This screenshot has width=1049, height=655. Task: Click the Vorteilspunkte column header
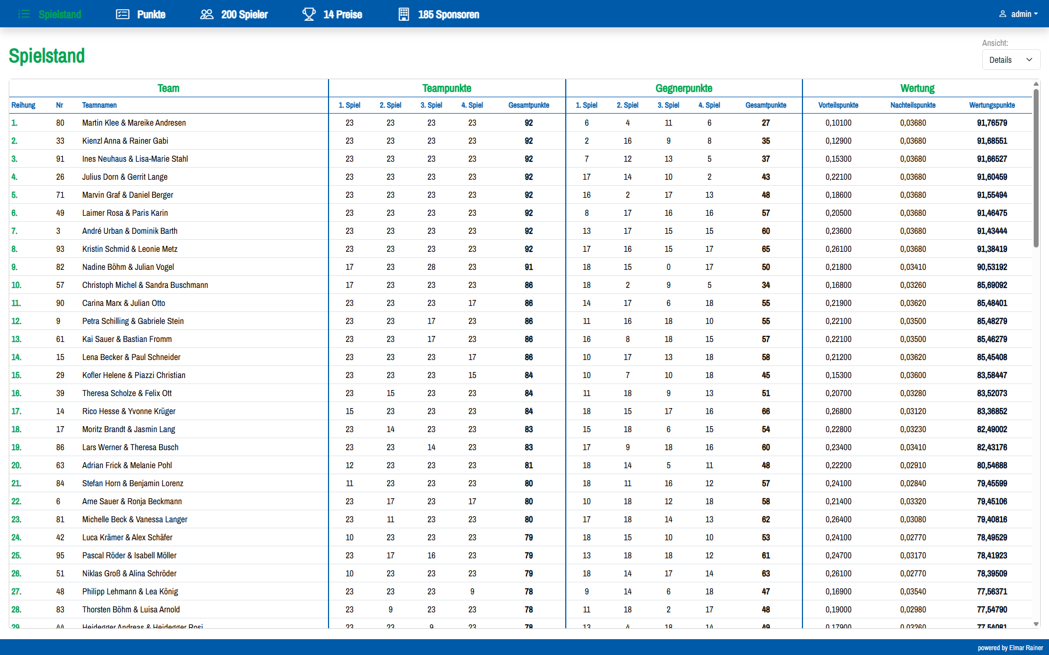(x=838, y=105)
